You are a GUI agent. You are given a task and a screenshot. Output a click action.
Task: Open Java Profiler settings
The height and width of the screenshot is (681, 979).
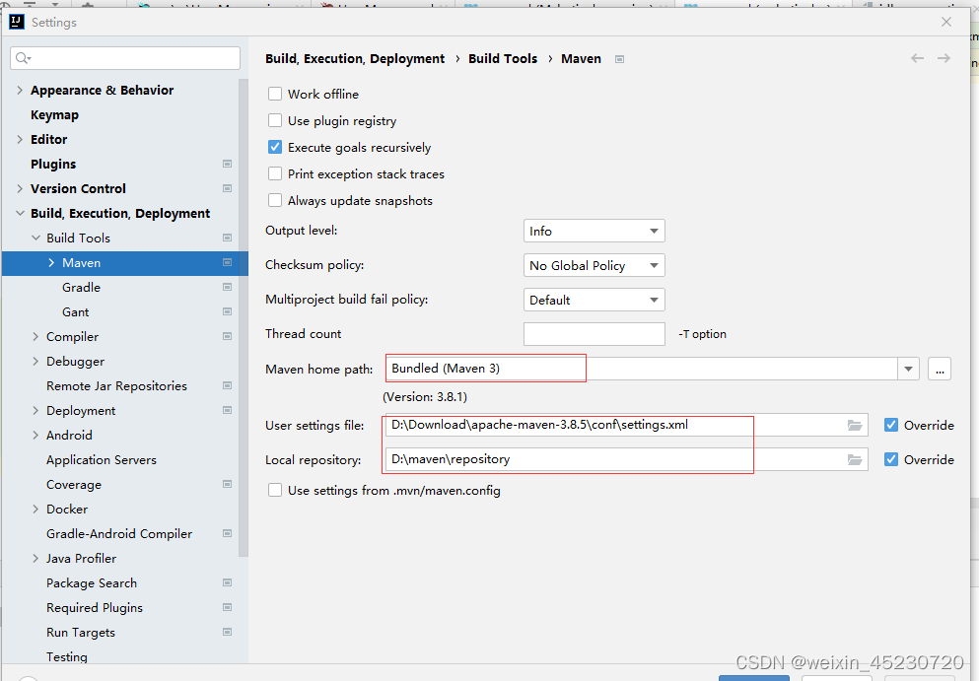[x=81, y=558]
